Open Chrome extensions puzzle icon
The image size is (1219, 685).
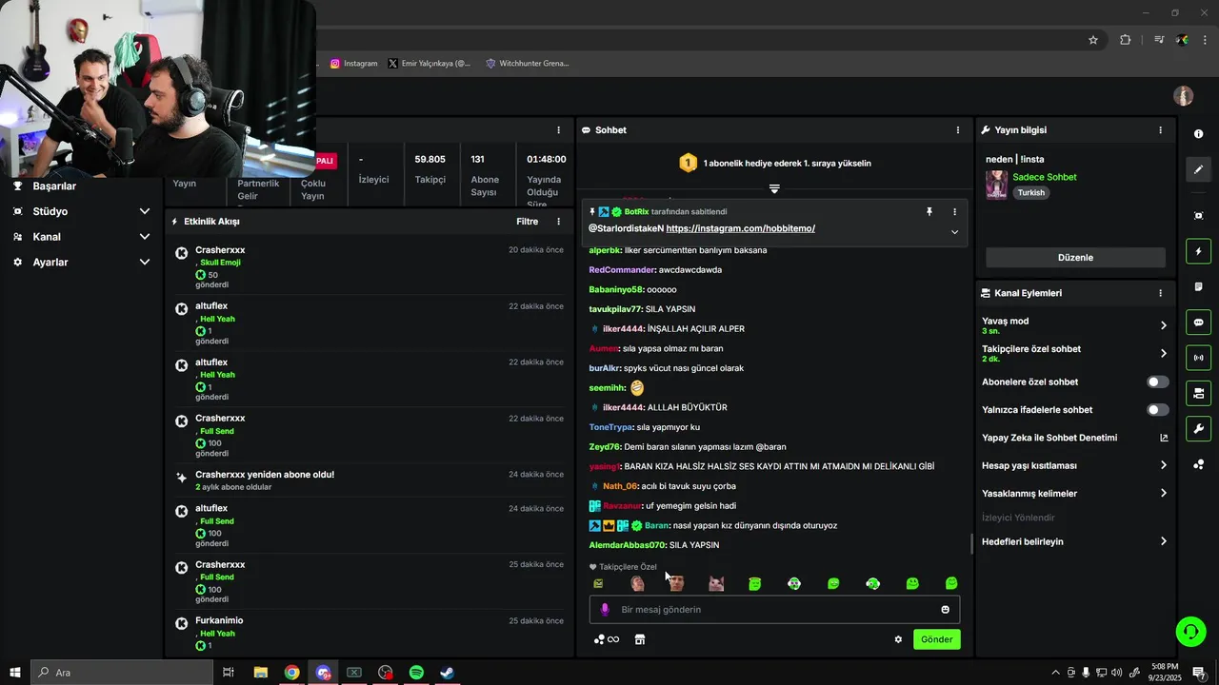[1125, 40]
